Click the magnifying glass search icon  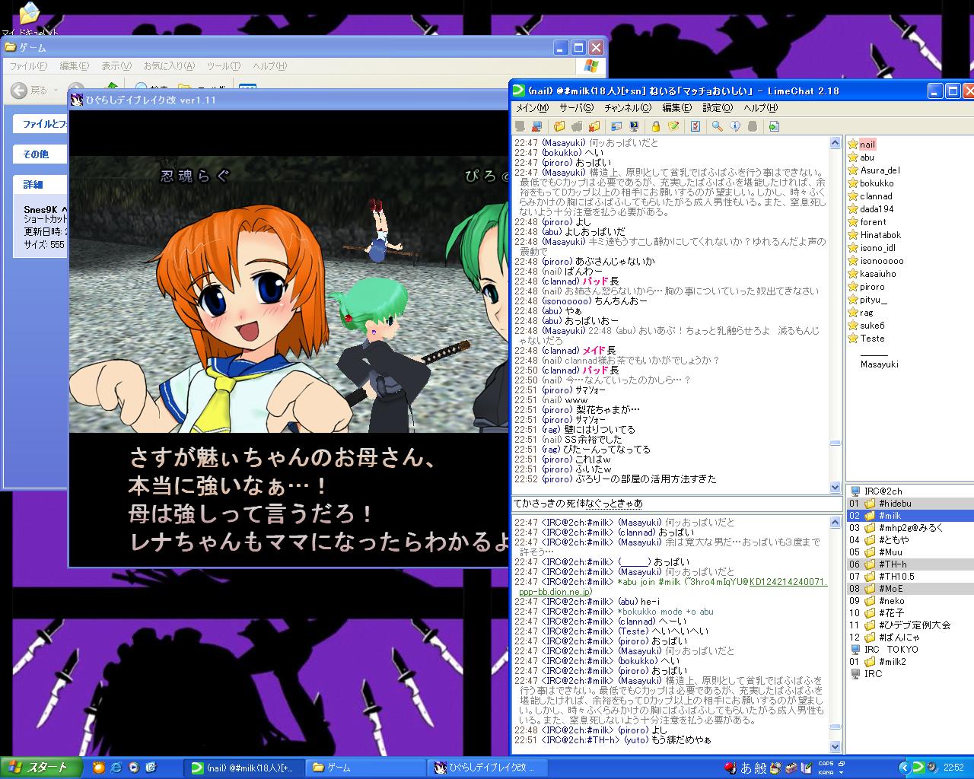717,126
